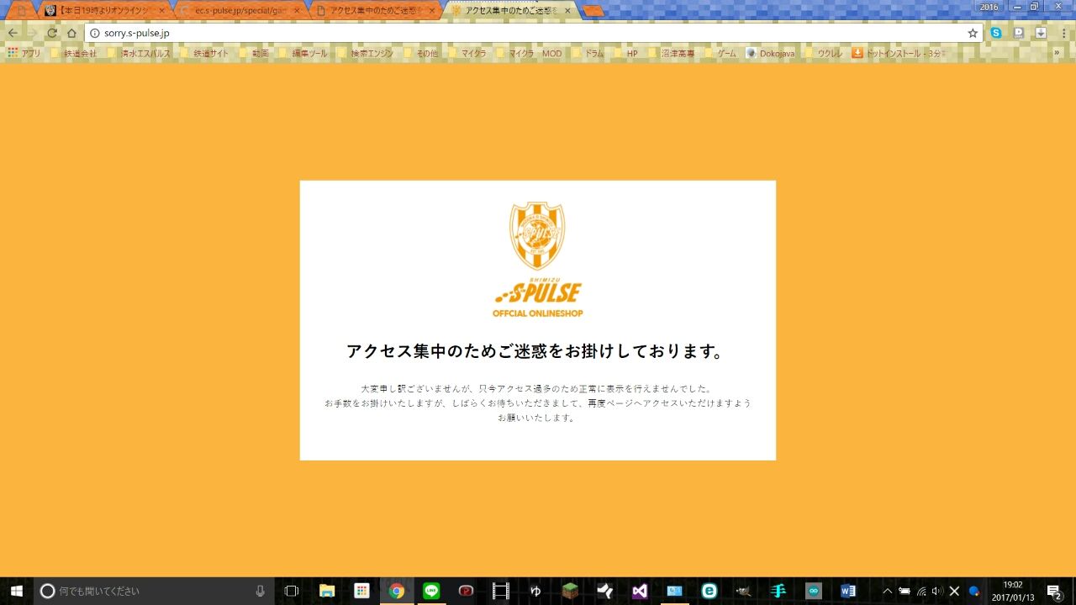Open the HP bookmark folder
The width and height of the screenshot is (1076, 605).
pyautogui.click(x=625, y=53)
